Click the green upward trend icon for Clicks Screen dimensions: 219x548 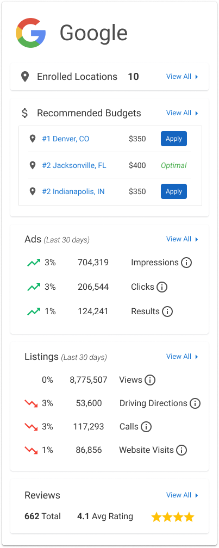coord(34,287)
